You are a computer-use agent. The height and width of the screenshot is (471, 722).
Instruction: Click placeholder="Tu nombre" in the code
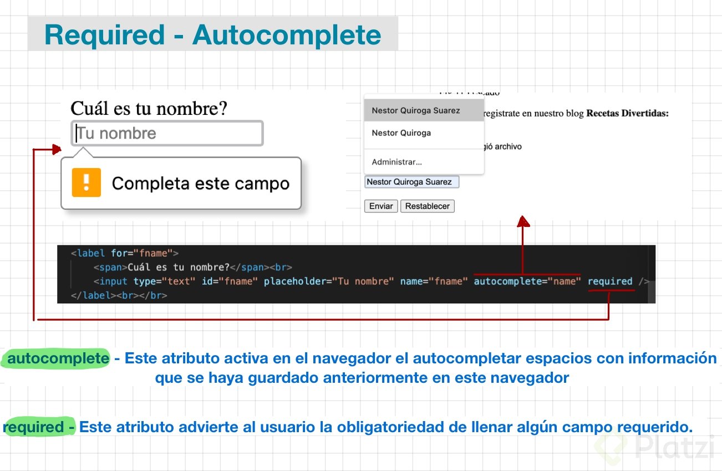pyautogui.click(x=329, y=281)
